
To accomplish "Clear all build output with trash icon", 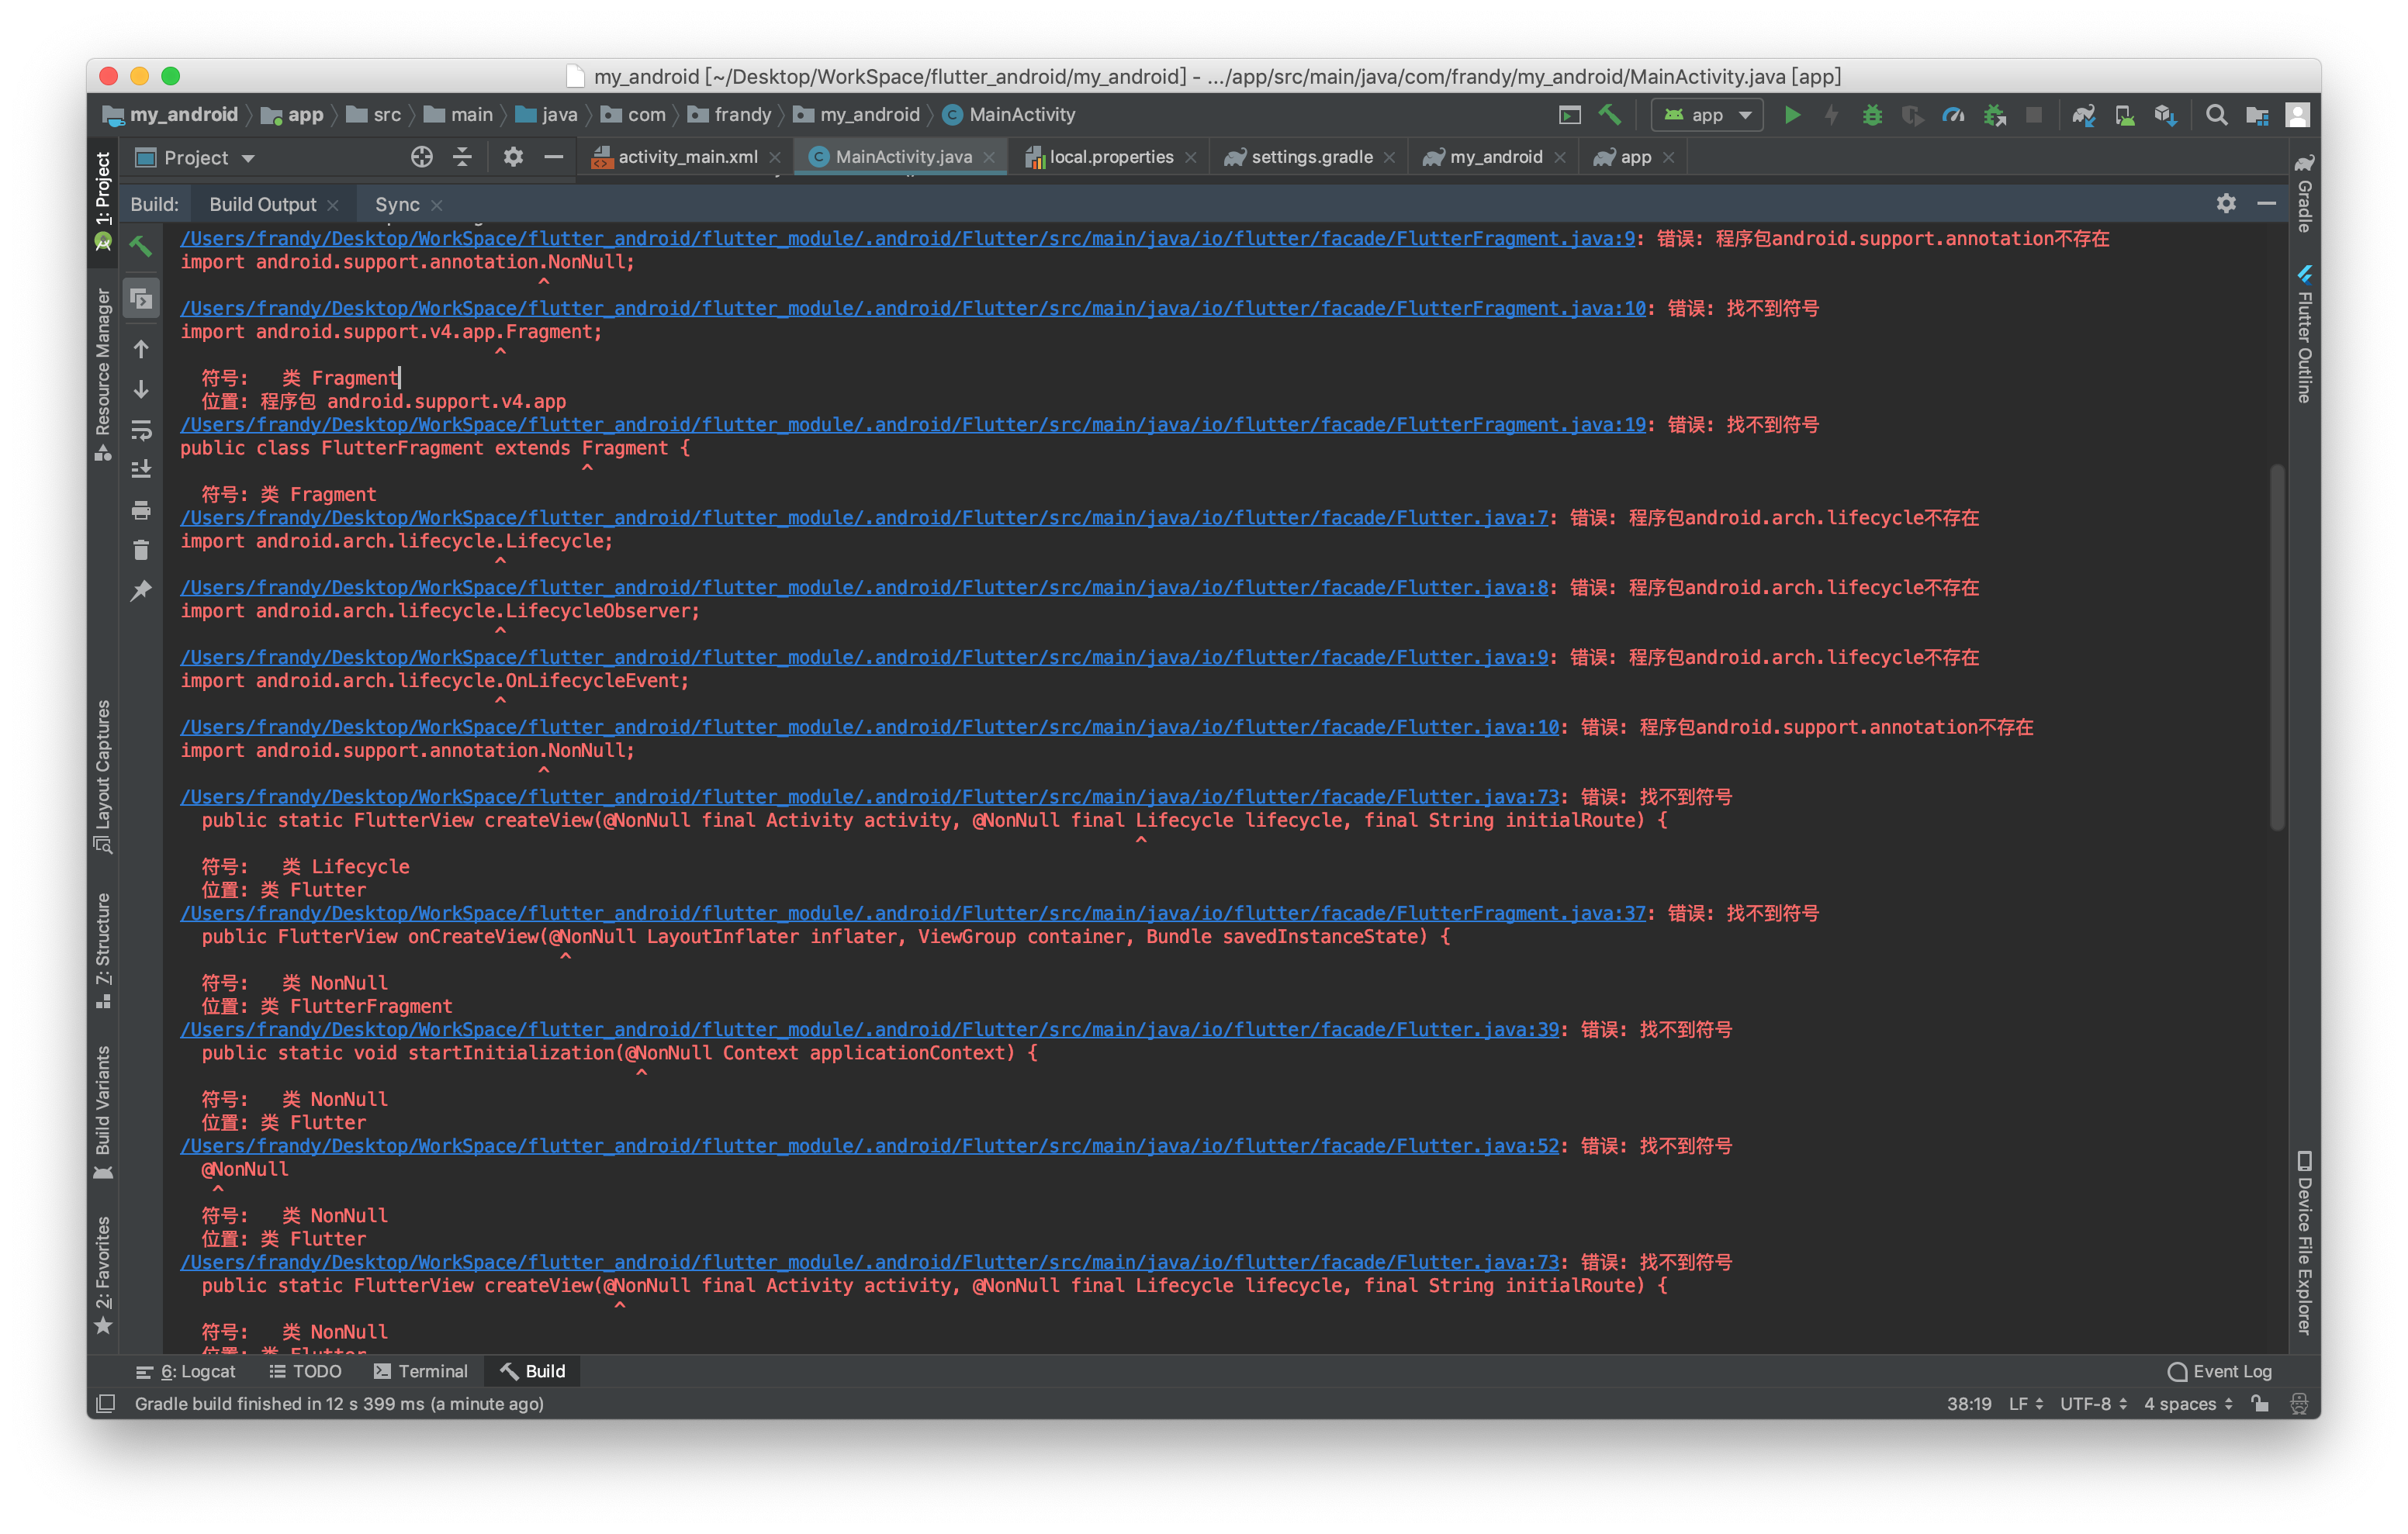I will click(141, 549).
